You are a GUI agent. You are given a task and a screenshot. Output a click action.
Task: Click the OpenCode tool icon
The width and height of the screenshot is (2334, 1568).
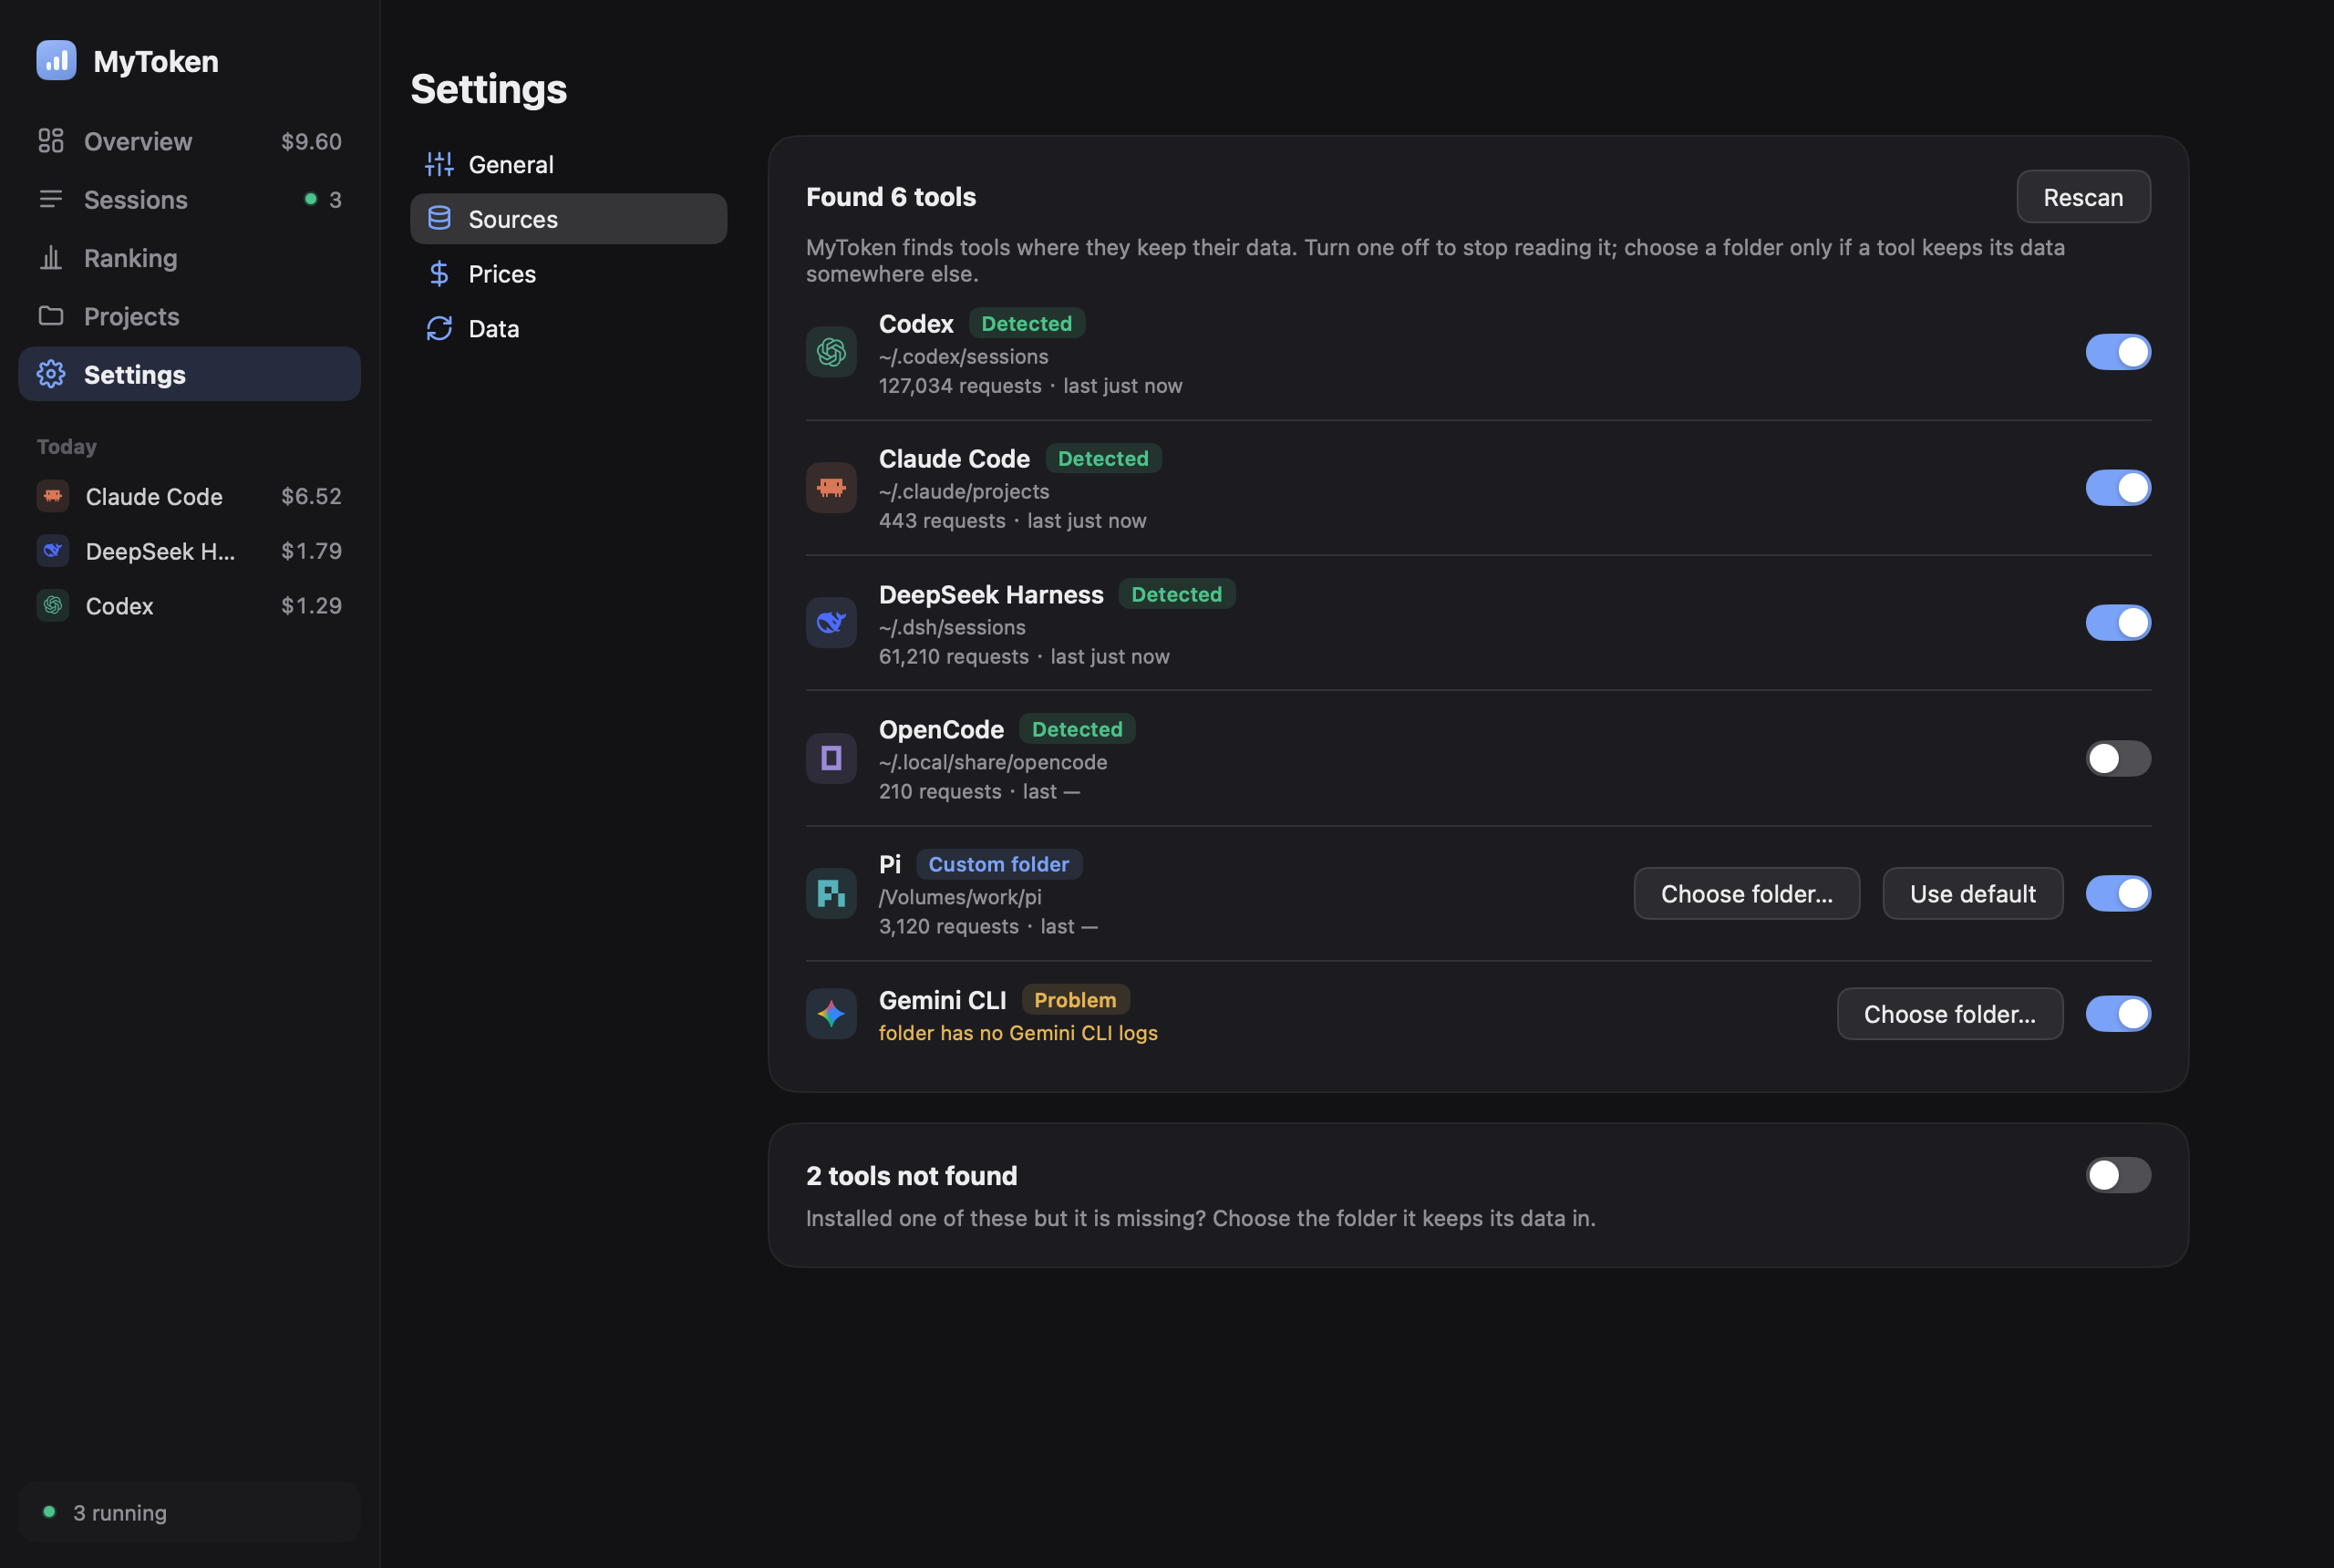[831, 758]
